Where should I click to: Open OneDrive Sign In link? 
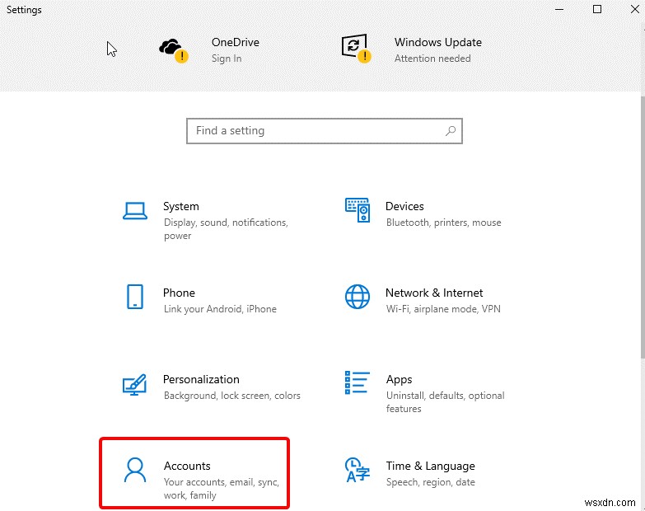click(x=227, y=59)
